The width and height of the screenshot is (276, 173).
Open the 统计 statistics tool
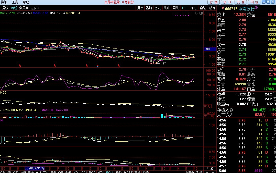pyautogui.click(x=167, y=8)
